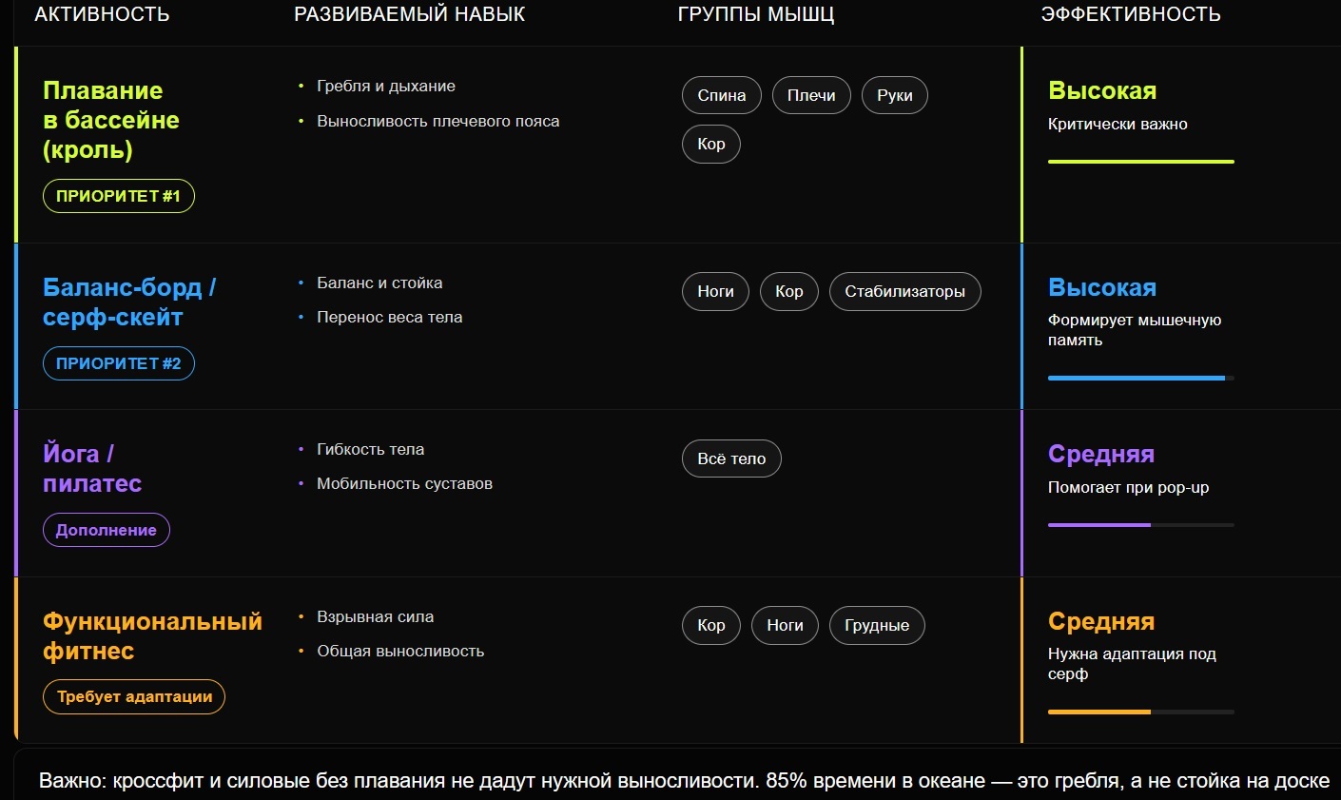
Task: Click the purple yoga effectiveness bar
Action: [1141, 525]
